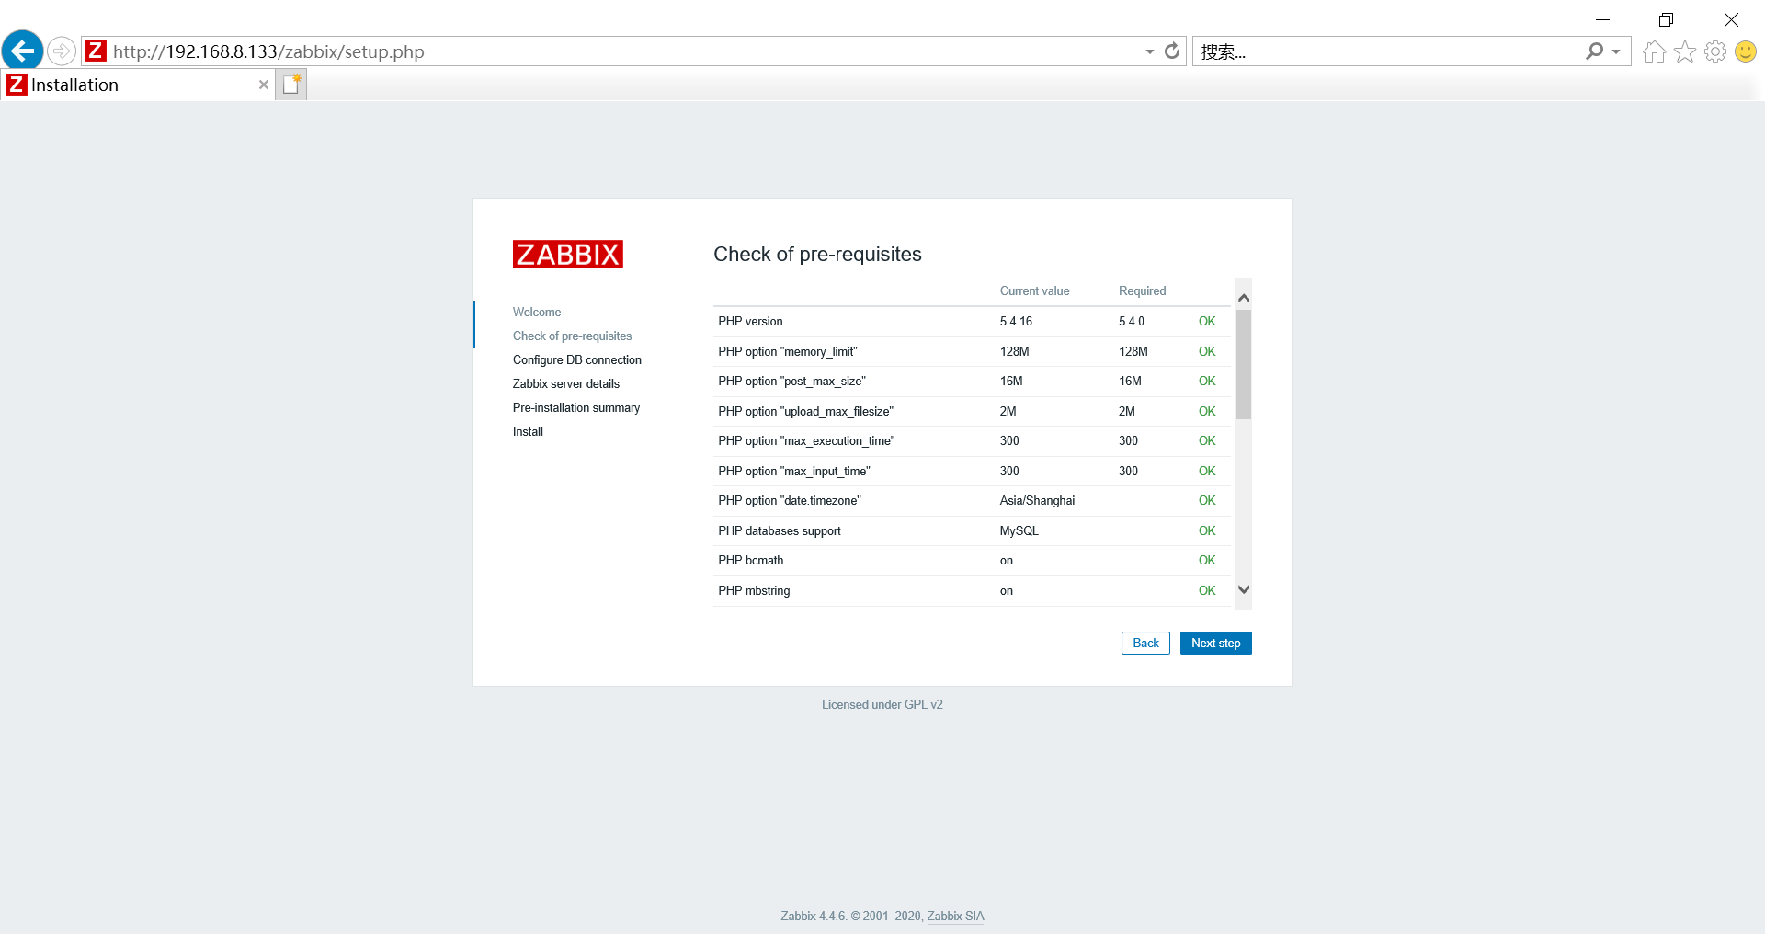Open address bar history dropdown arrow

[1149, 52]
